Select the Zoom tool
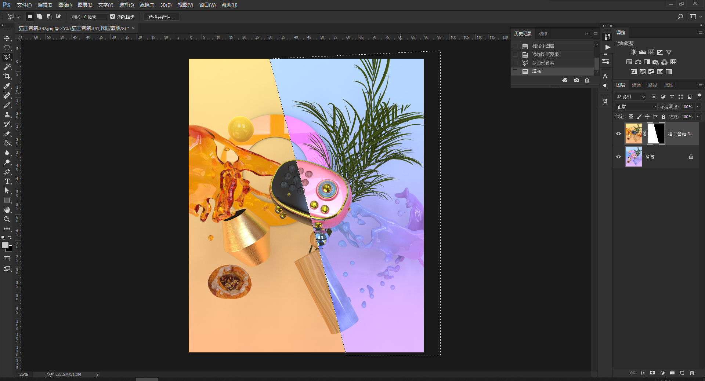Viewport: 705px width, 381px height. coord(7,219)
